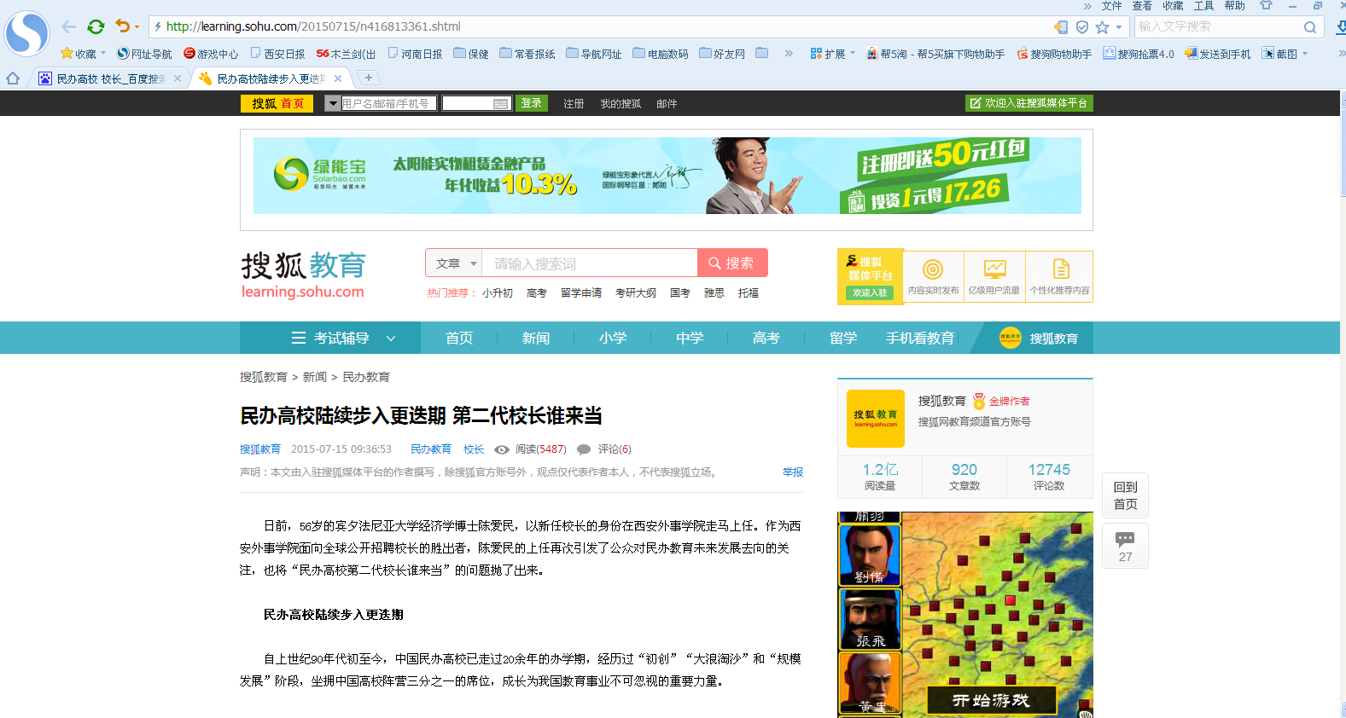The width and height of the screenshot is (1346, 718).
Task: Click the 注册 link in top bar
Action: click(x=574, y=104)
